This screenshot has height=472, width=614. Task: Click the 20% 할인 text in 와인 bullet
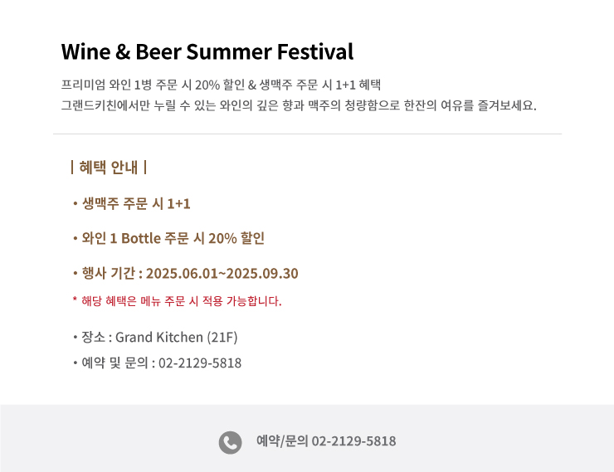pos(236,238)
